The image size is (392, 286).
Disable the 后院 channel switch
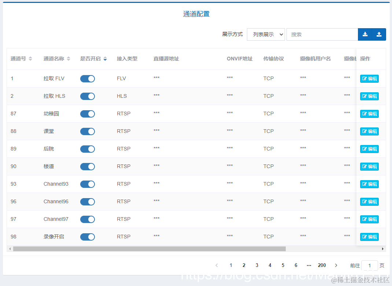pos(87,149)
